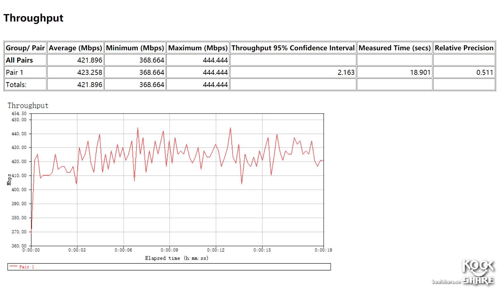Select the All Pairs row label

pyautogui.click(x=19, y=60)
